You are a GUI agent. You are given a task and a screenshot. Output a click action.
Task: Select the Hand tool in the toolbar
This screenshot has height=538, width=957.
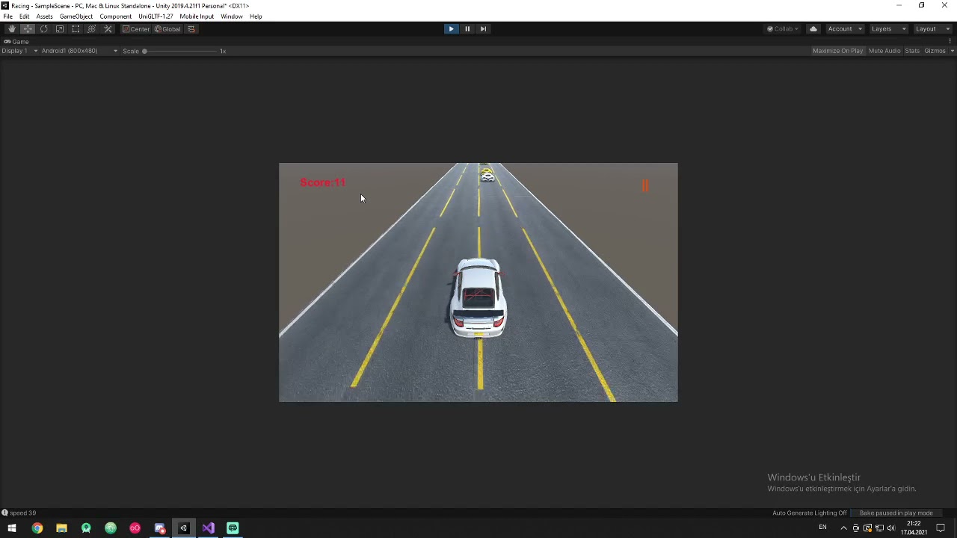(x=11, y=28)
